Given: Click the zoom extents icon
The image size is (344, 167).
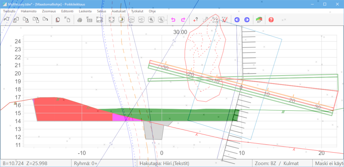Looking at the screenshot, I should coord(112,19).
